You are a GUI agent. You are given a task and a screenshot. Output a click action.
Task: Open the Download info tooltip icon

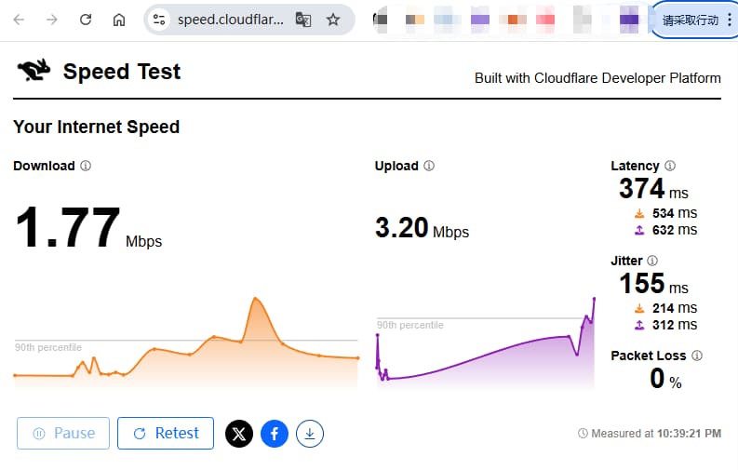click(86, 166)
